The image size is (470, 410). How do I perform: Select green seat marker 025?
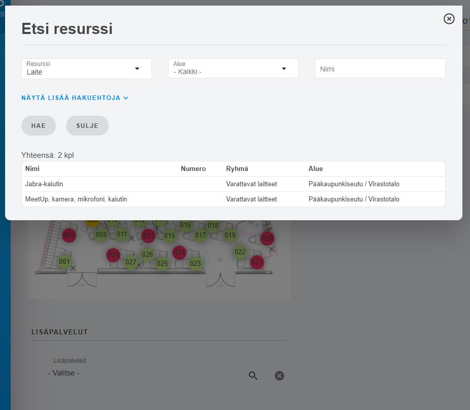tap(162, 264)
